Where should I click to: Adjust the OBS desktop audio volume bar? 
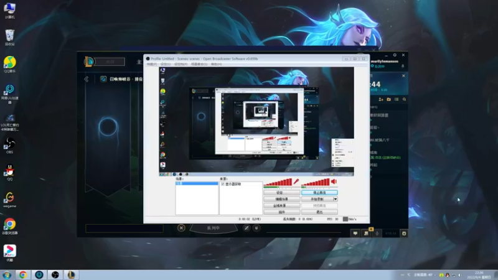pos(316,182)
